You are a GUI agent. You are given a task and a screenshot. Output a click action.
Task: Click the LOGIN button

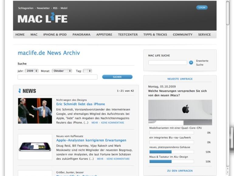point(202,8)
